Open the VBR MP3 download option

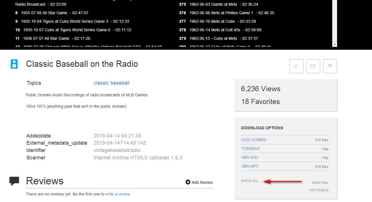250,166
